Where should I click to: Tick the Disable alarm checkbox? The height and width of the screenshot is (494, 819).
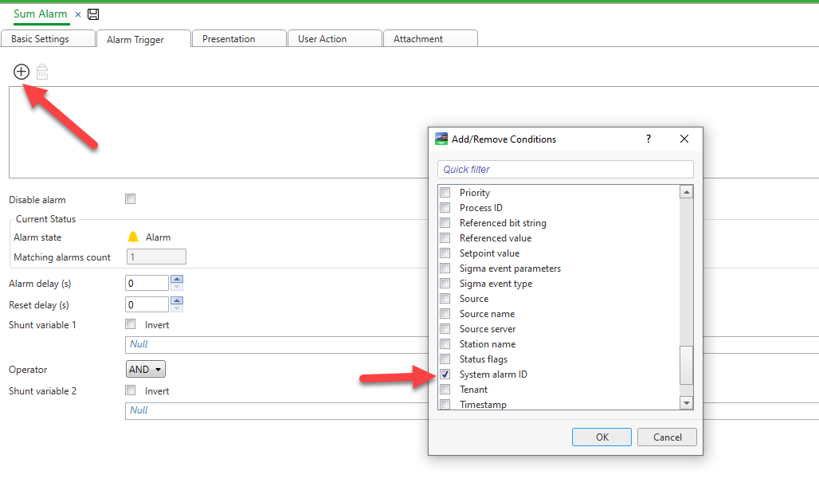[131, 199]
